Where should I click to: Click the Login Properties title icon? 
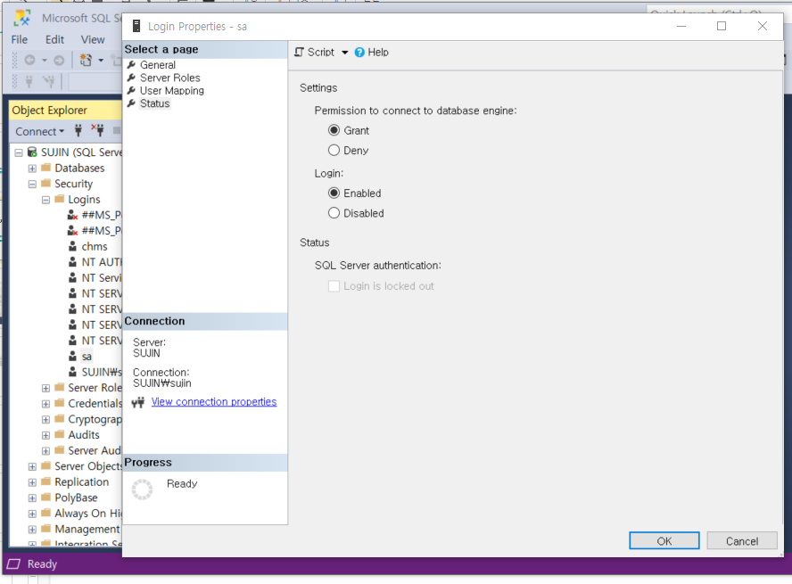pos(136,26)
